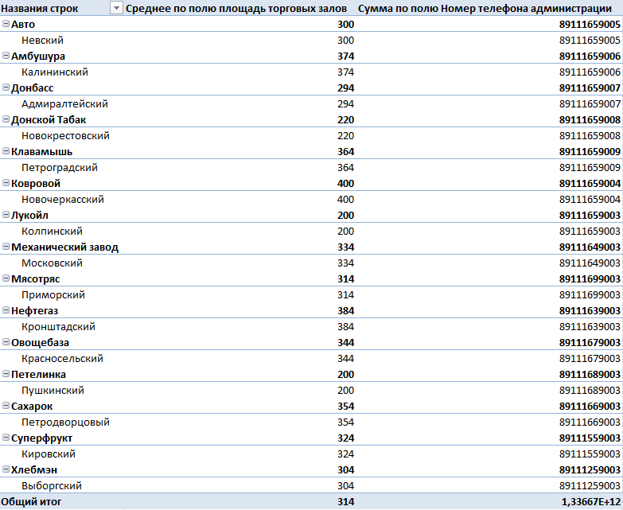
Task: Collapse the Ковровой group
Action: tap(6, 183)
